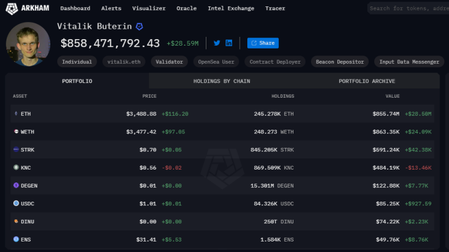This screenshot has height=252, width=449.
Task: Open the Twitter profile icon
Action: [x=217, y=43]
